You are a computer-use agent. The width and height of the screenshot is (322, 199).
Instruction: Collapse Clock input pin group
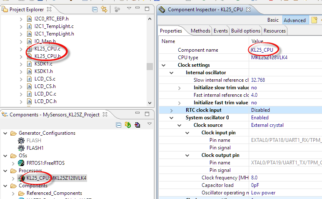coord(187,133)
